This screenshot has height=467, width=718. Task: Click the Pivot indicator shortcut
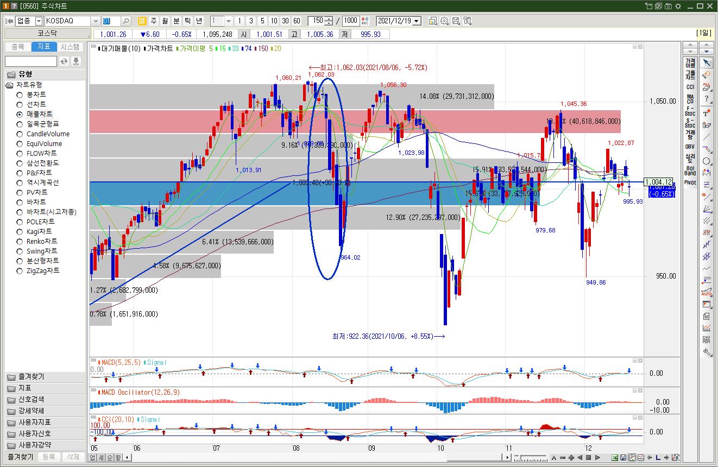pos(690,182)
